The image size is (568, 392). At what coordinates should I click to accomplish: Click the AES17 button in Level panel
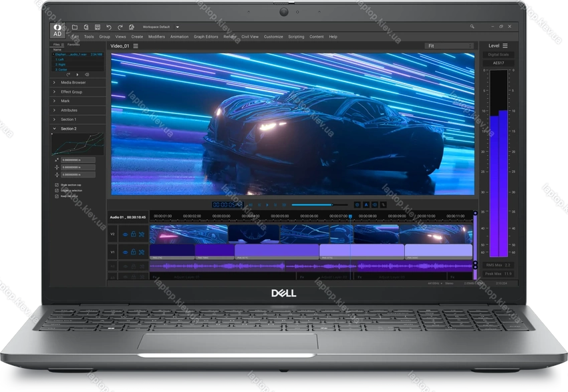tap(499, 63)
